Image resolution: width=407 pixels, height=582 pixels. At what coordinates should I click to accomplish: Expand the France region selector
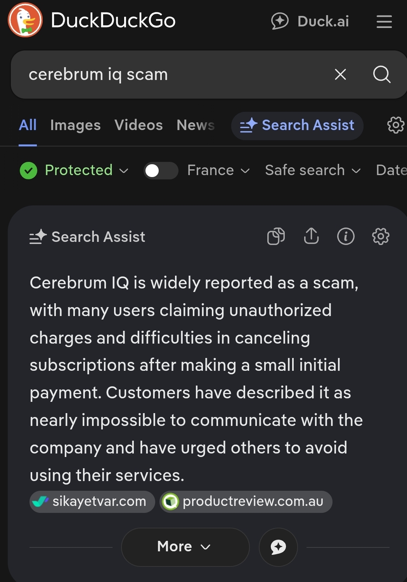click(x=218, y=170)
